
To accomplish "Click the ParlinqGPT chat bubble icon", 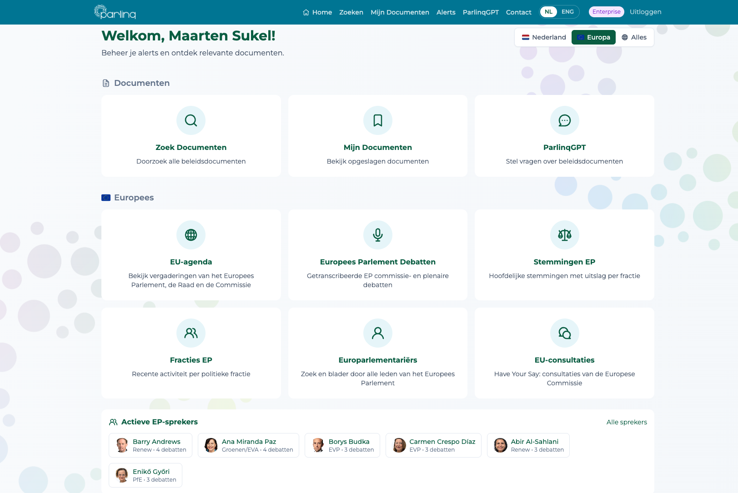I will click(x=565, y=120).
